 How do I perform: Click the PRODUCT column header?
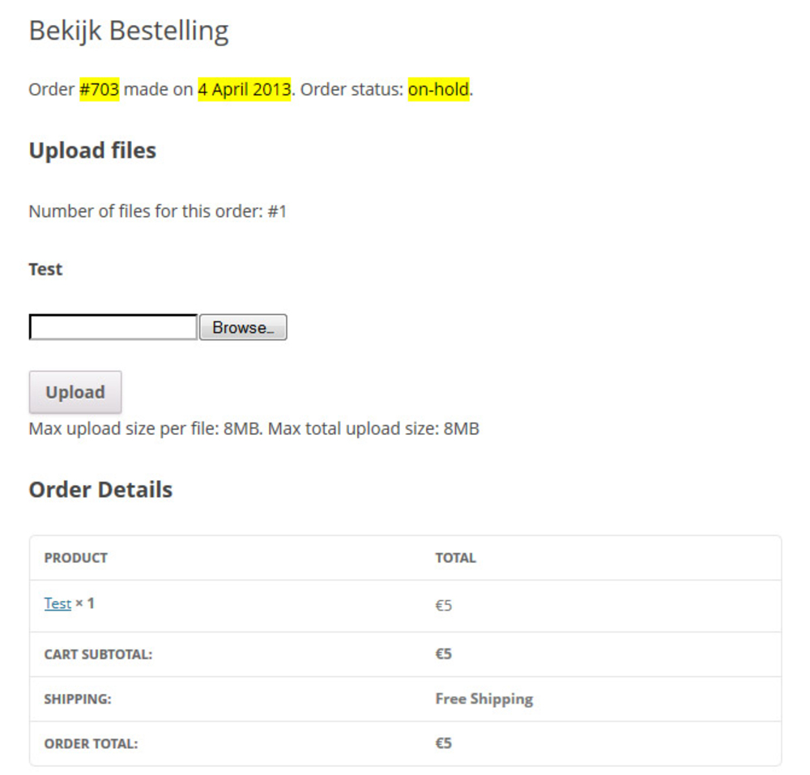point(76,558)
